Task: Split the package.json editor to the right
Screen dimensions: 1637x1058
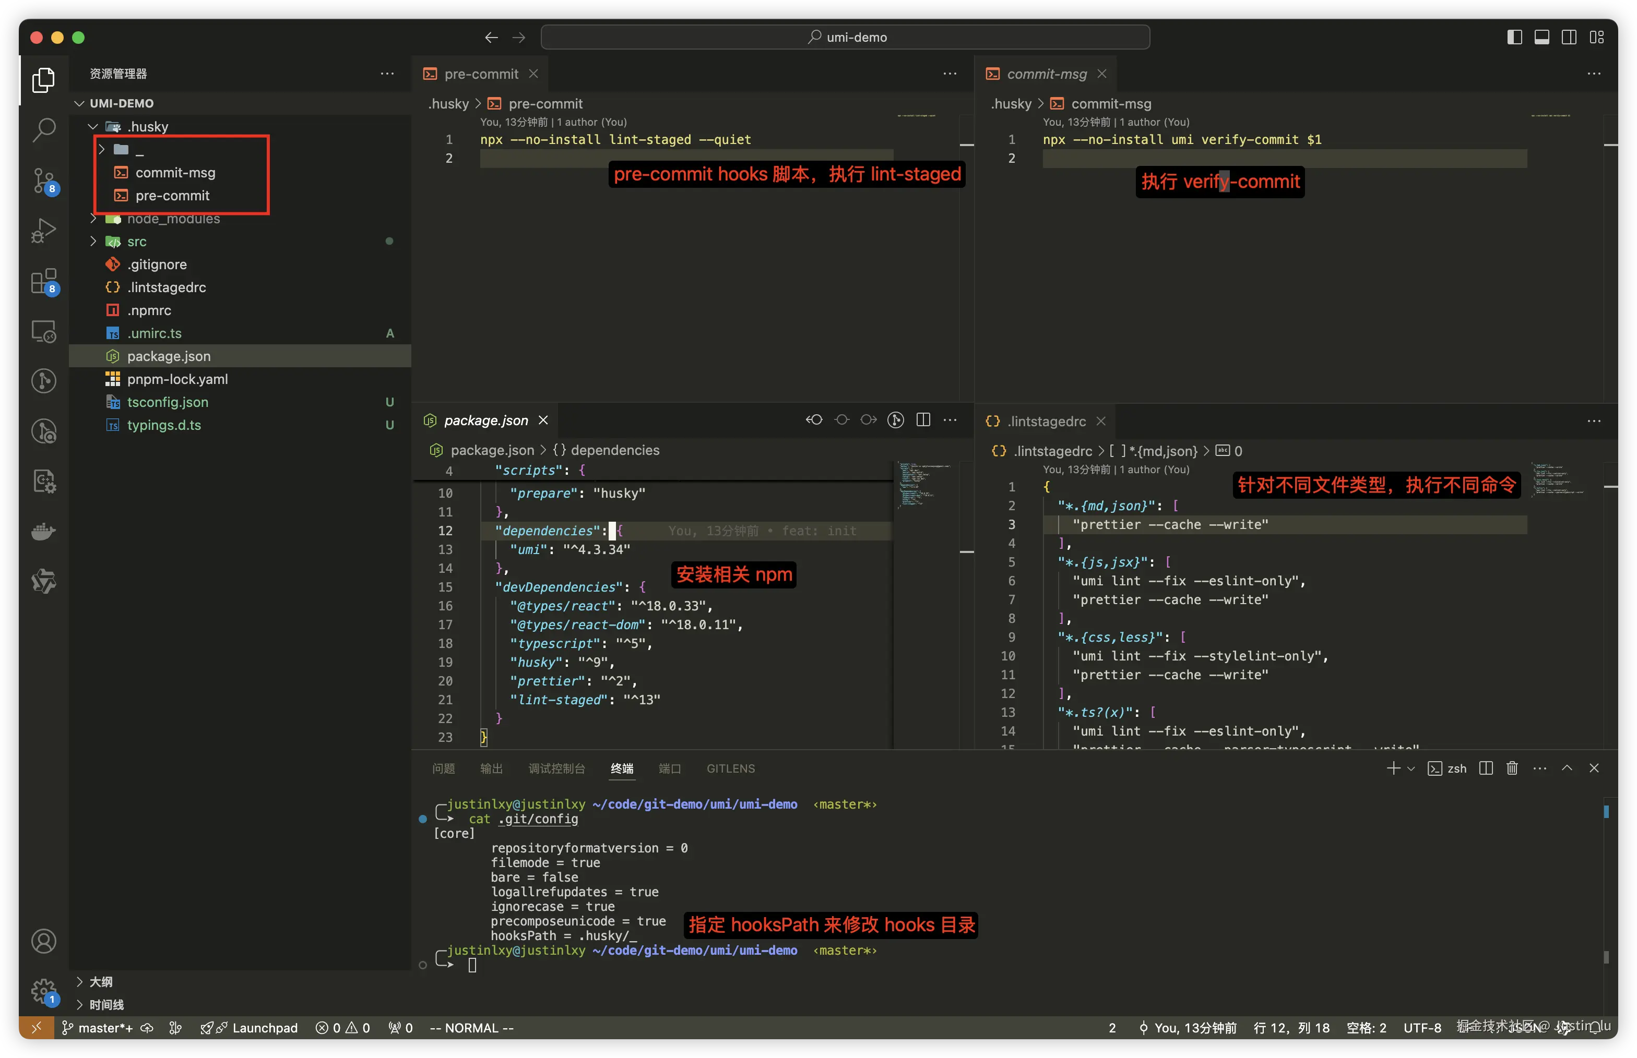Action: tap(923, 420)
